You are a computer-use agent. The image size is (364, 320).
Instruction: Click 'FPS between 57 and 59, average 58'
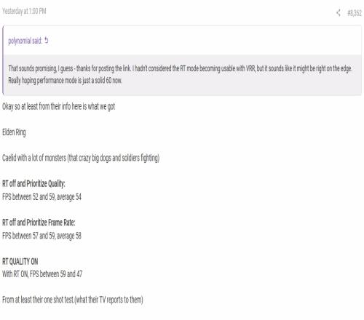(x=41, y=236)
